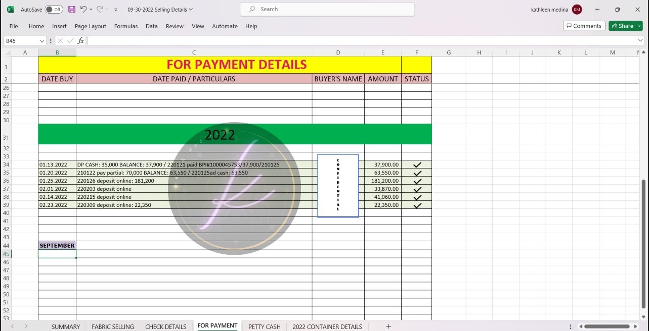Switch to the SUMMARY sheet tab
Image resolution: width=649 pixels, height=331 pixels.
pyautogui.click(x=66, y=326)
